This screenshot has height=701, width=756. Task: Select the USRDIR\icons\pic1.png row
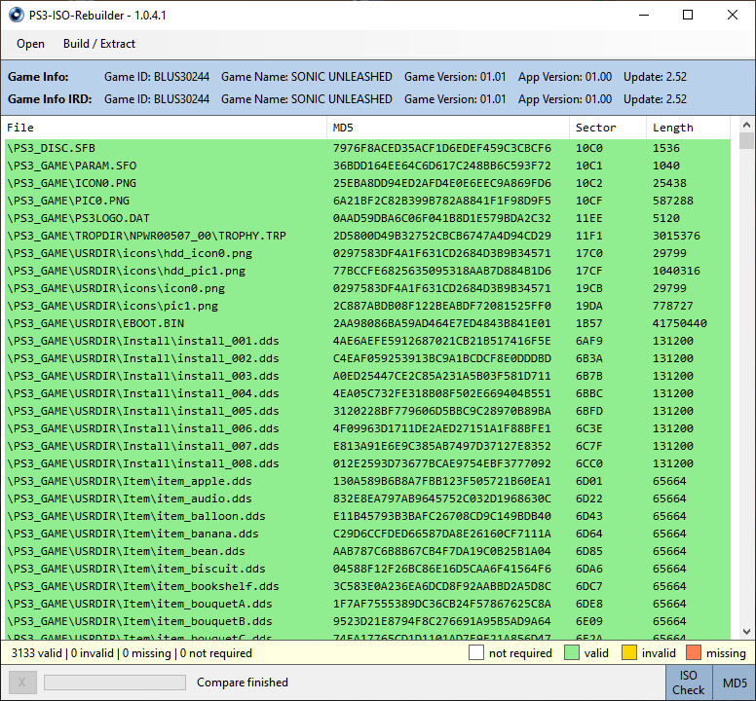coord(367,306)
